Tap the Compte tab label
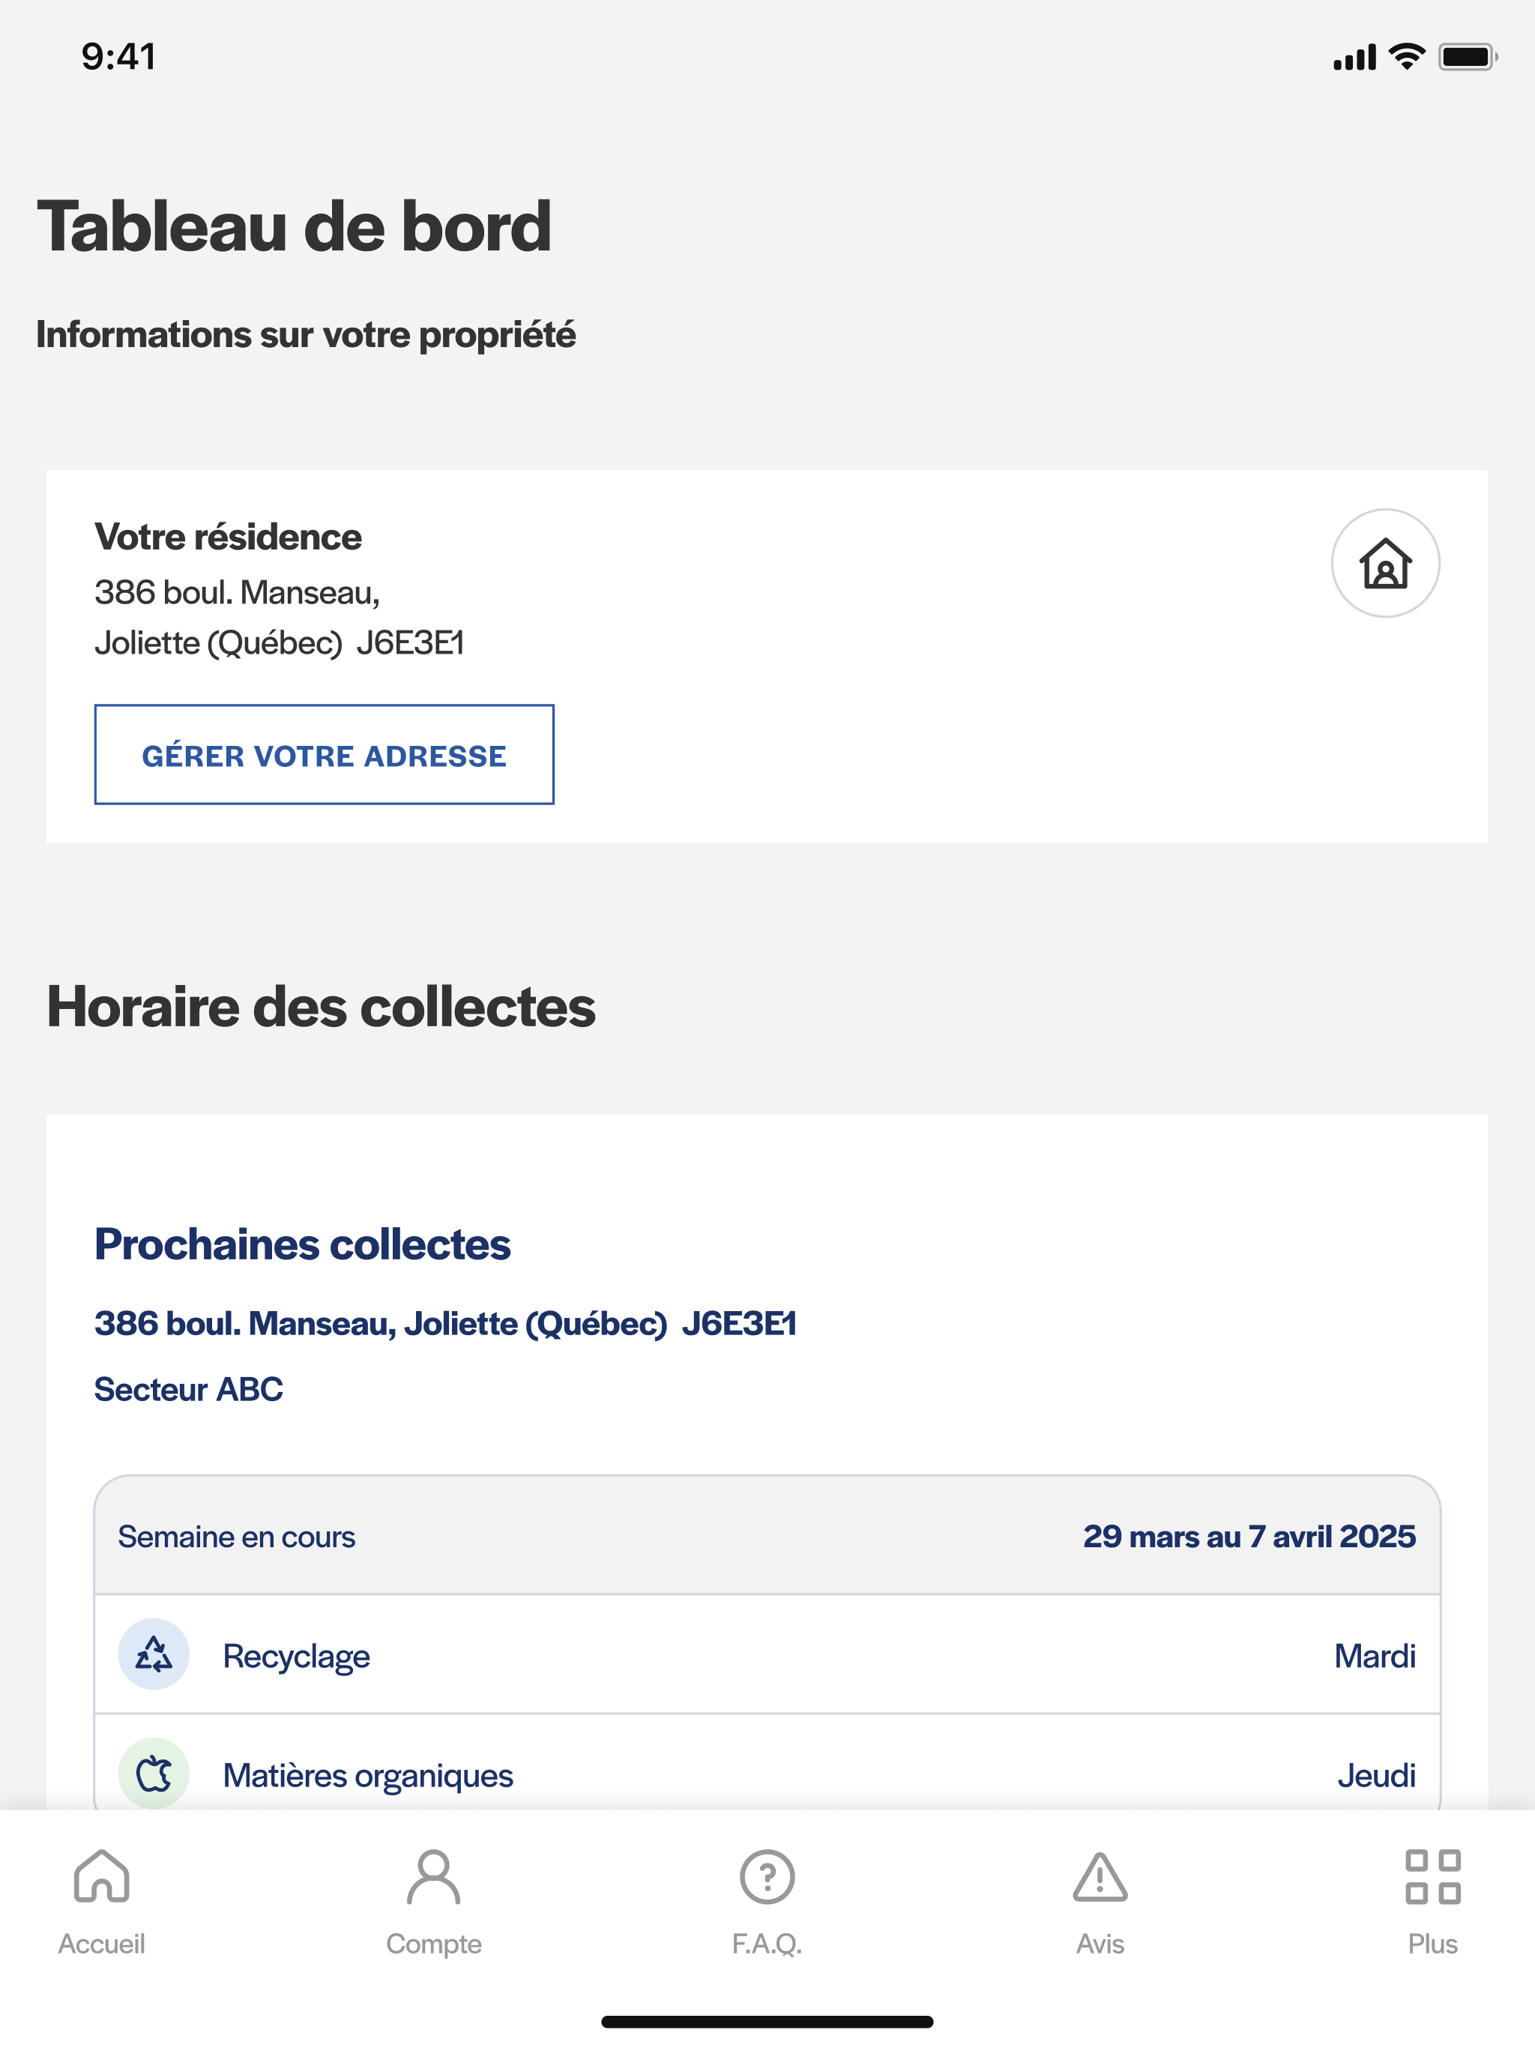 click(433, 1943)
